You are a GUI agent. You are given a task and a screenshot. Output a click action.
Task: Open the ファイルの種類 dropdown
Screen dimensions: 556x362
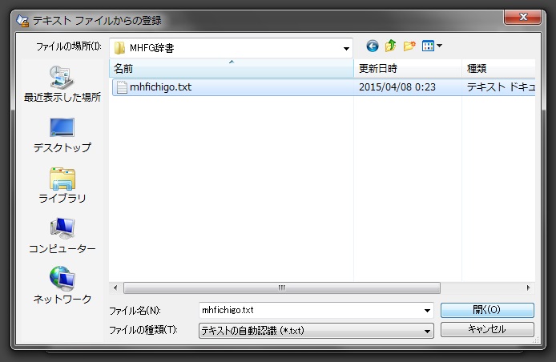coord(316,331)
